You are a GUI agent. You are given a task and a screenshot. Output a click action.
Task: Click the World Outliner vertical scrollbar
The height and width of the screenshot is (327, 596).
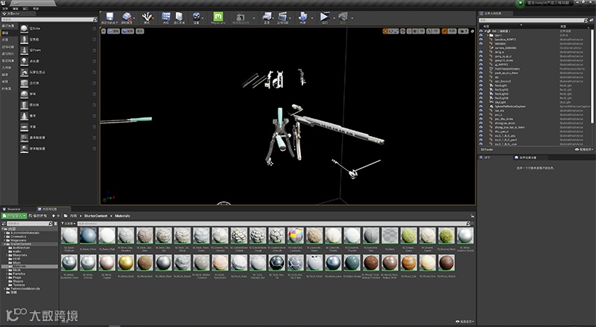[x=592, y=76]
